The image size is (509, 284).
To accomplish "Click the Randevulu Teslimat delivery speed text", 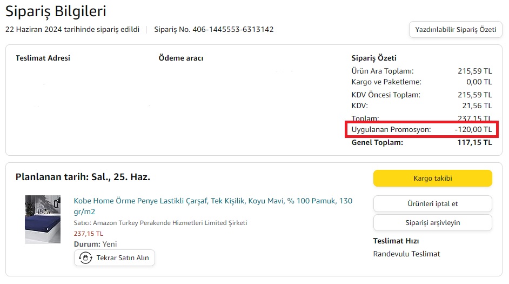I will 406,254.
